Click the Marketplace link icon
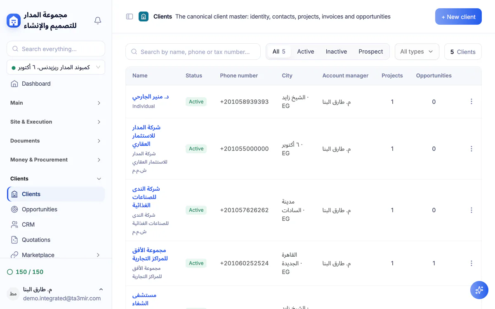The image size is (495, 309). 14,255
